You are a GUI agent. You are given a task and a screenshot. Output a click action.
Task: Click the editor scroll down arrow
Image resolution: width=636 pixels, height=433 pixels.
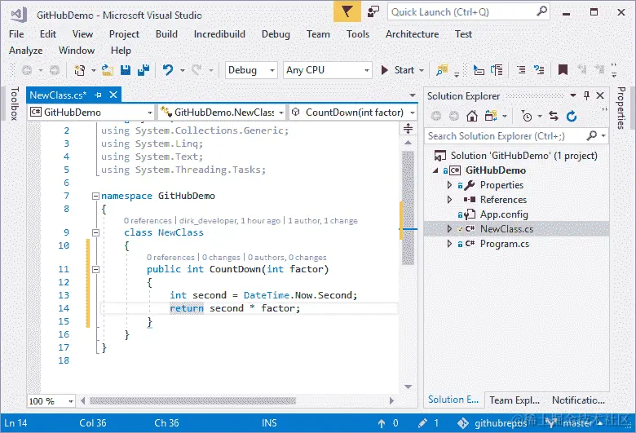tap(408, 387)
